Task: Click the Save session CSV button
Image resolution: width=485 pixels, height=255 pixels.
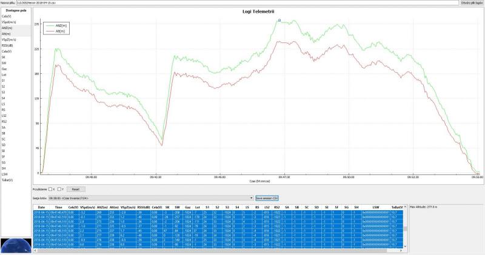Action: 267,197
